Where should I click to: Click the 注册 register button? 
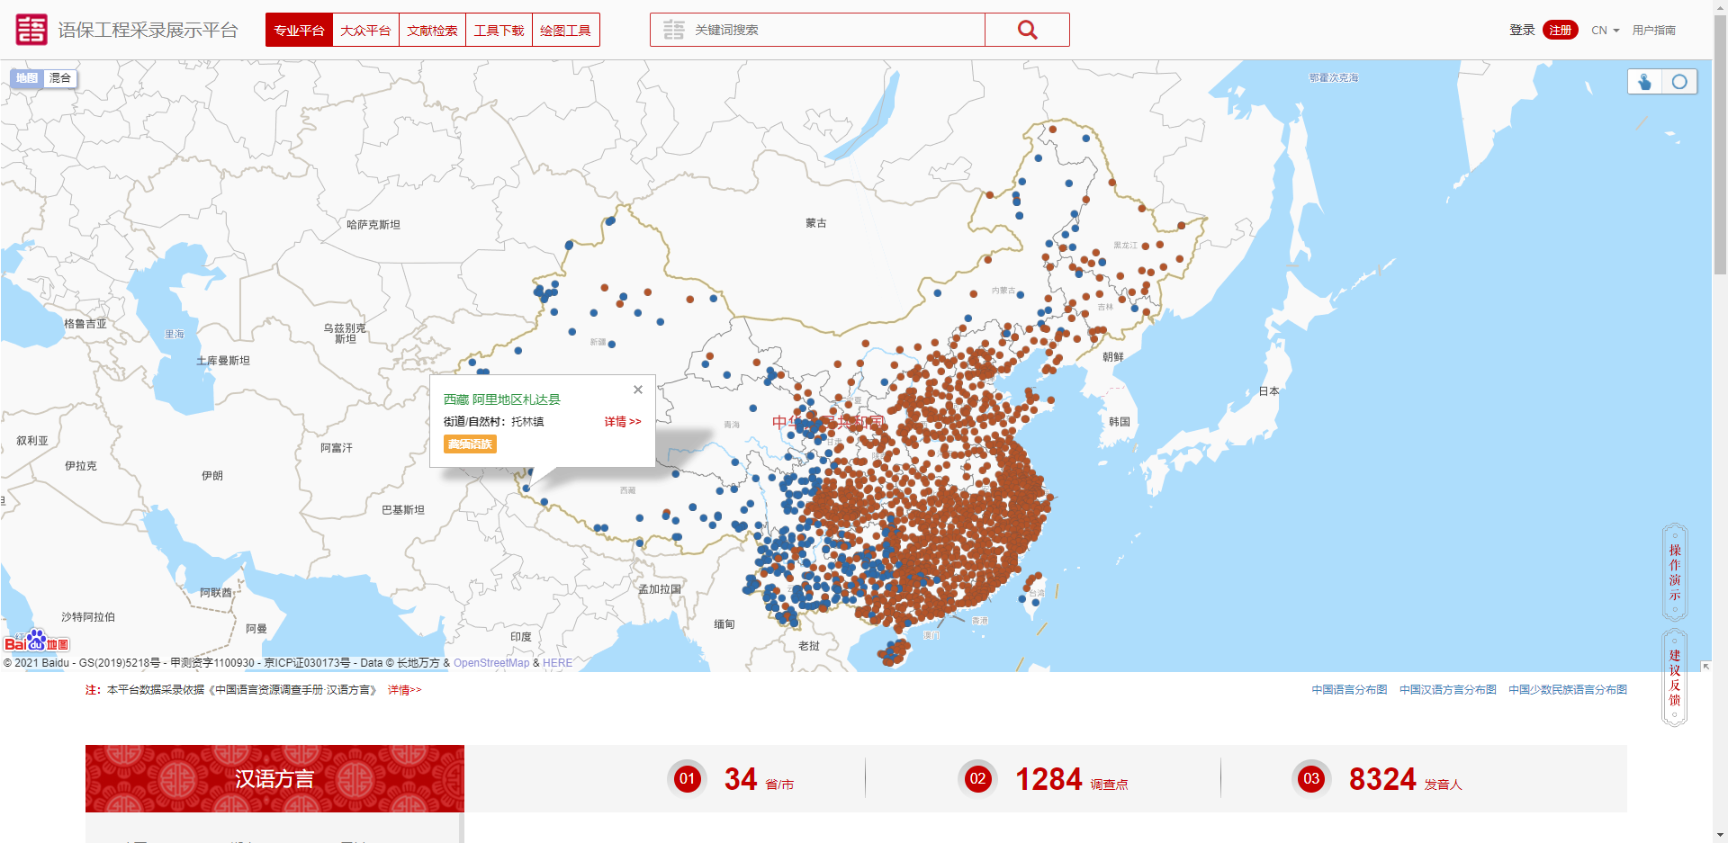click(1561, 31)
